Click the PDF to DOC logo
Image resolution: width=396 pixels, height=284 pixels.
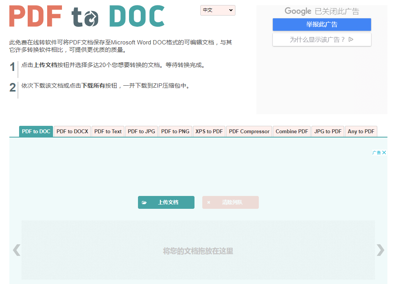pos(87,16)
